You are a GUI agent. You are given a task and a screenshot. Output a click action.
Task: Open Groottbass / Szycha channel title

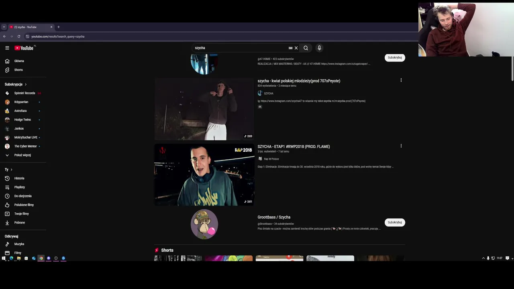pos(274,217)
